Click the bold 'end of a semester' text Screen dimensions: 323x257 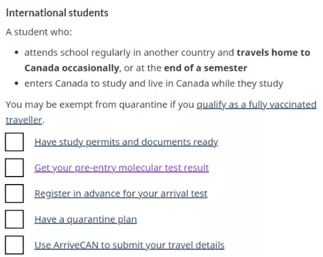pyautogui.click(x=206, y=68)
